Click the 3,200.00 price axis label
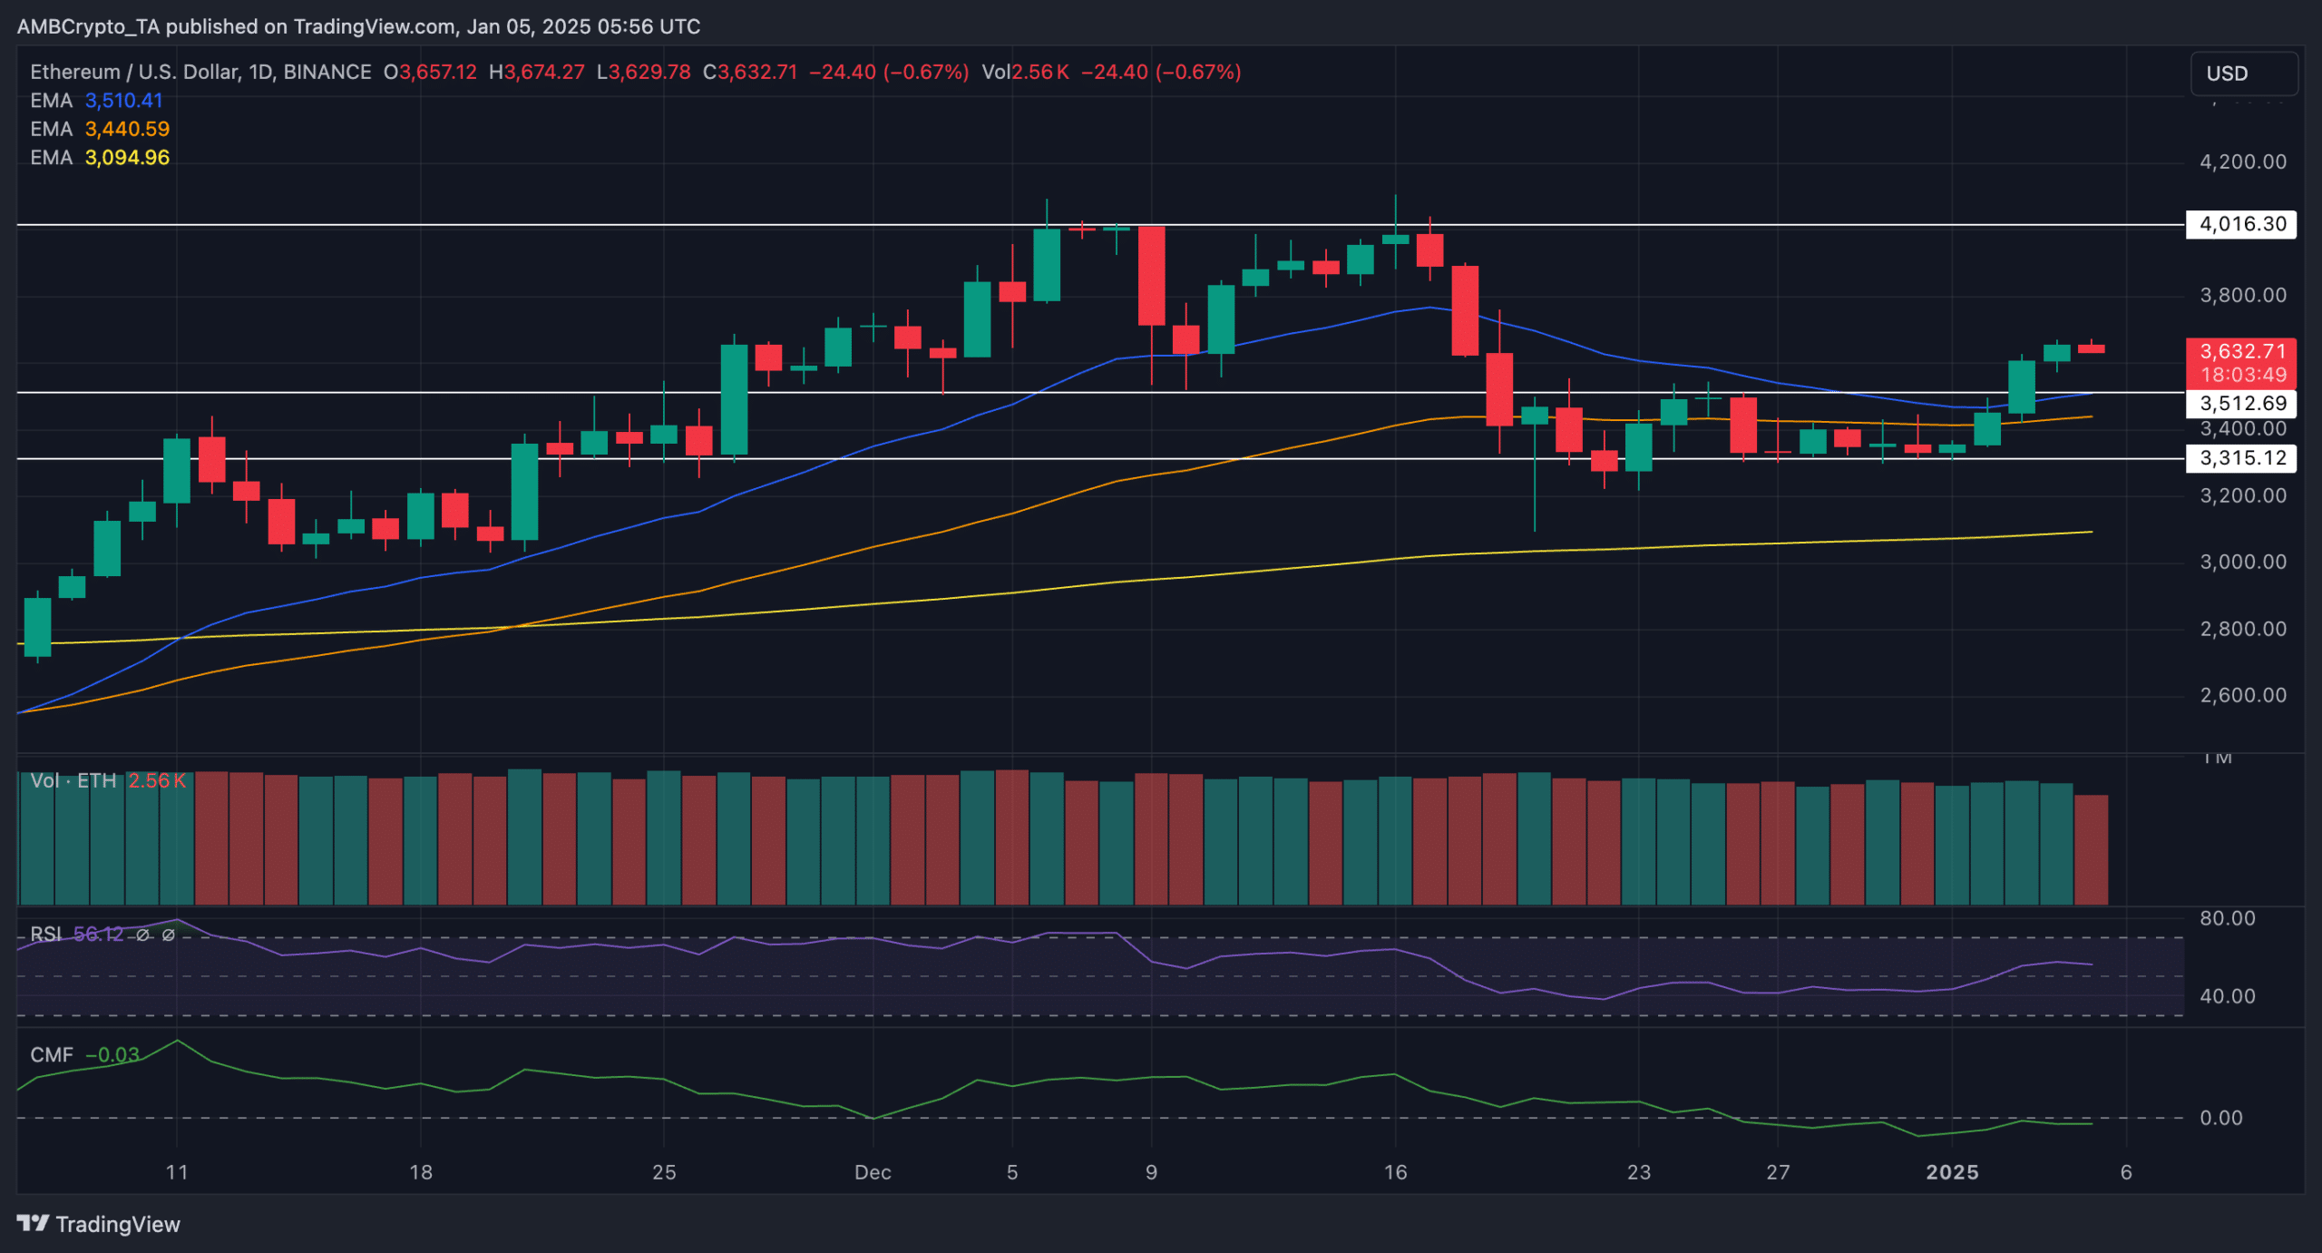Image resolution: width=2322 pixels, height=1253 pixels. click(x=2243, y=495)
